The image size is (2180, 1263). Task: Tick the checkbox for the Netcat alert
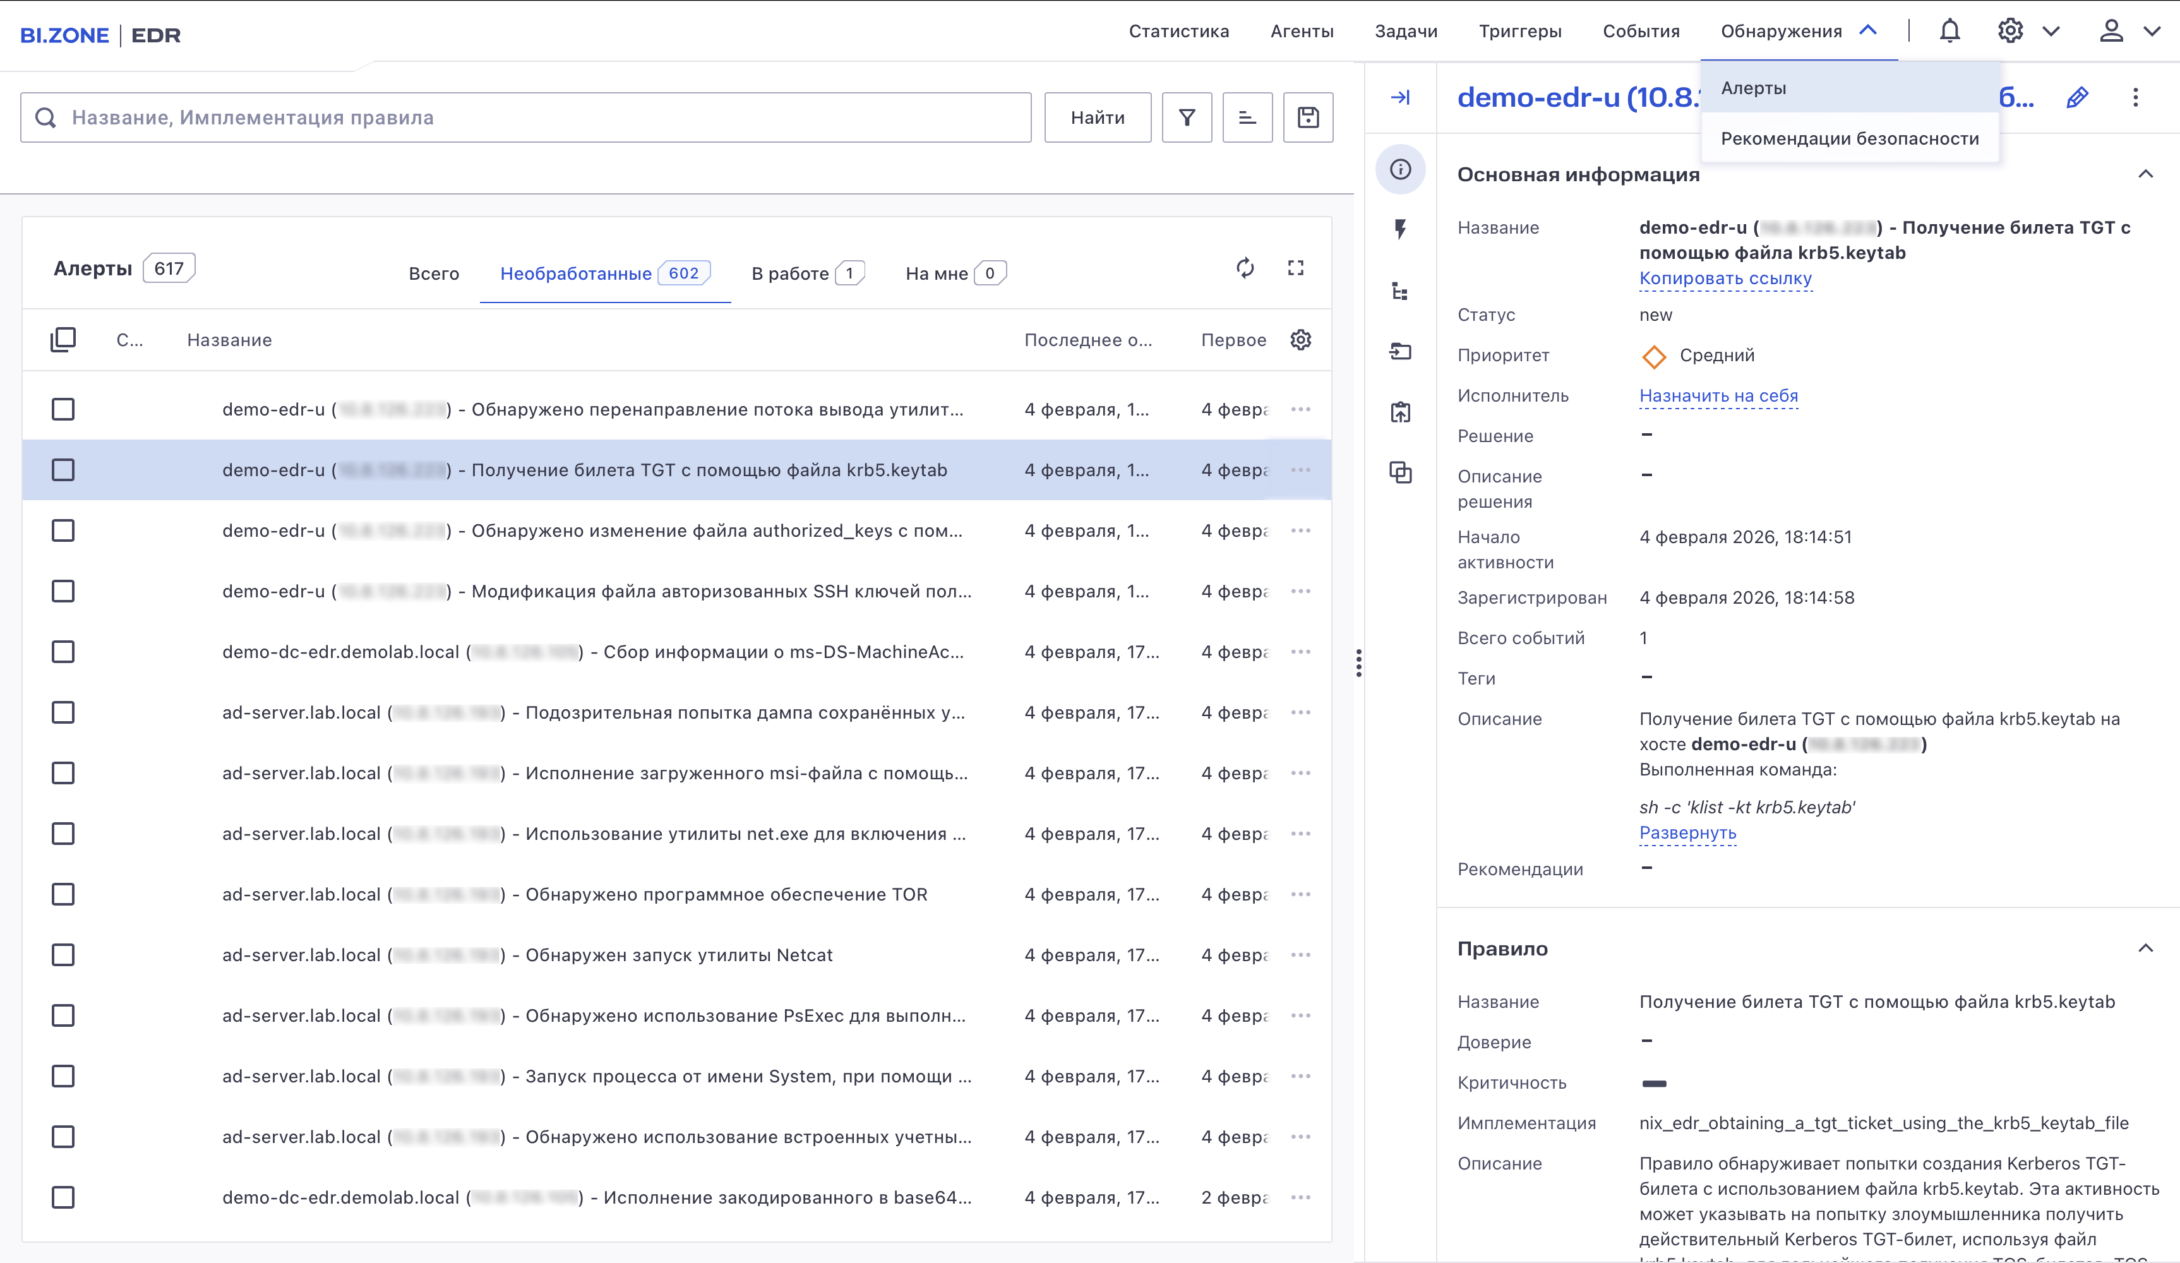63,955
